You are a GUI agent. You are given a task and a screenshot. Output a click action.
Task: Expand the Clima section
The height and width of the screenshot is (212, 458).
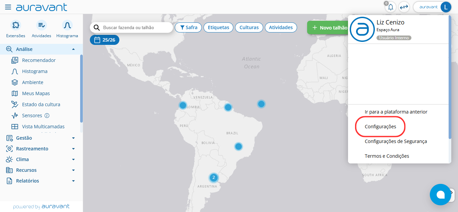(73, 159)
